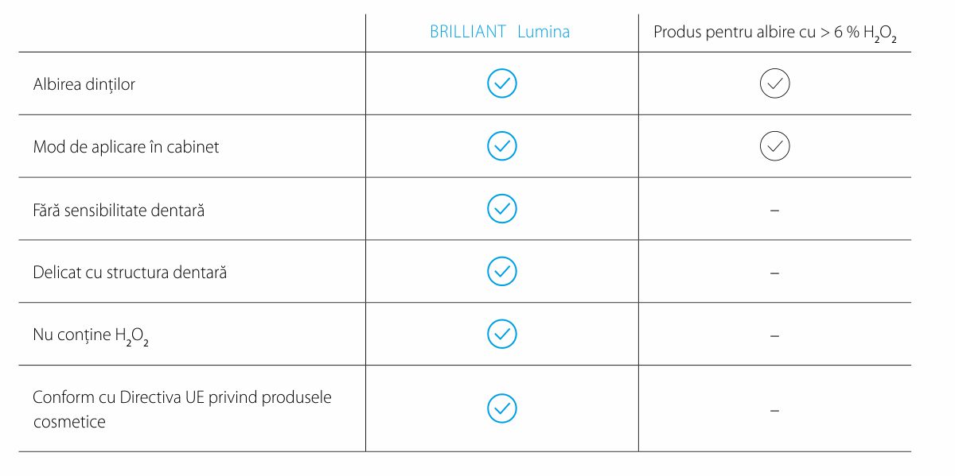Click blue checkmark for Directiva UE row

(x=501, y=408)
